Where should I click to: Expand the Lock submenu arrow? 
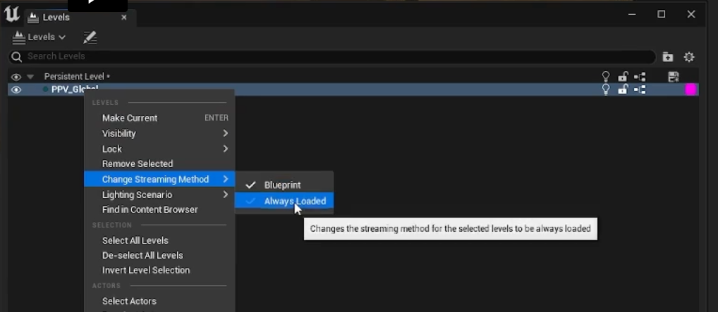click(225, 149)
